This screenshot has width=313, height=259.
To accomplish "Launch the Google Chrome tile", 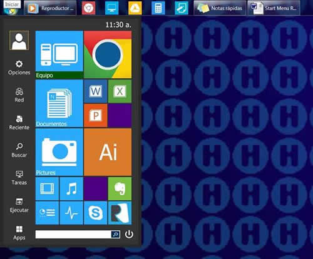I will pos(108,54).
